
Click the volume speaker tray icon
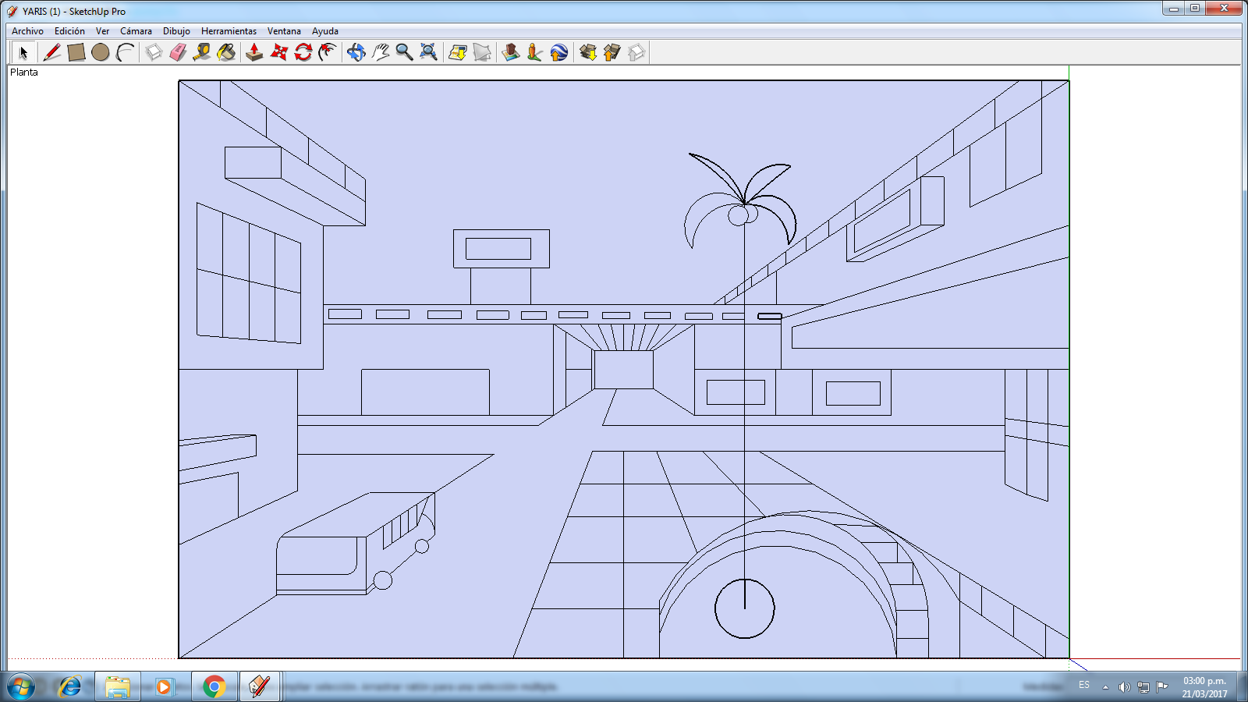coord(1124,687)
